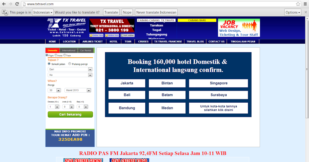Select the Hotel radio button
Viewport: 309px width, 162px height.
click(x=56, y=55)
